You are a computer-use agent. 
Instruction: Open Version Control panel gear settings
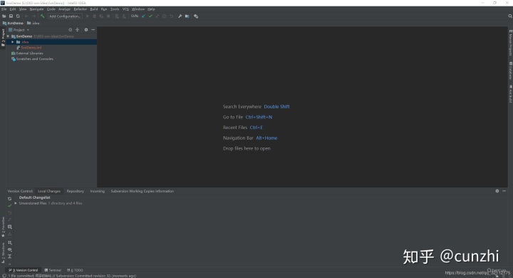tap(497, 191)
